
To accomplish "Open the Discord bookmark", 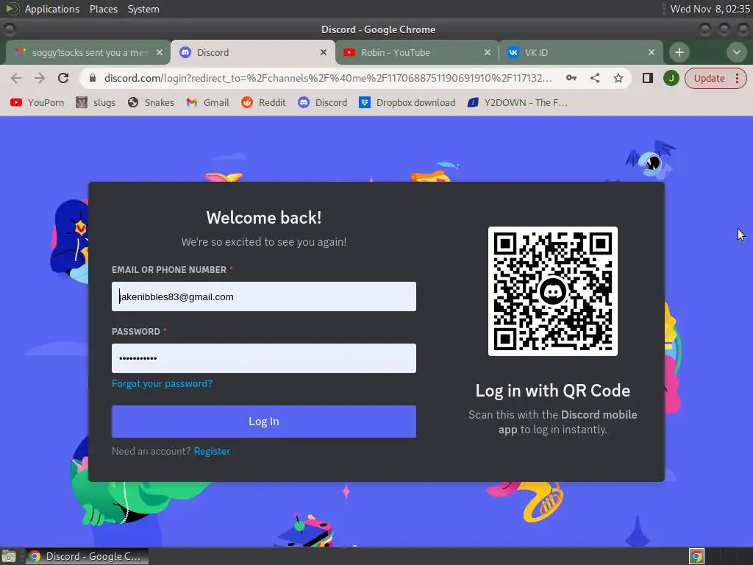I will coord(322,102).
